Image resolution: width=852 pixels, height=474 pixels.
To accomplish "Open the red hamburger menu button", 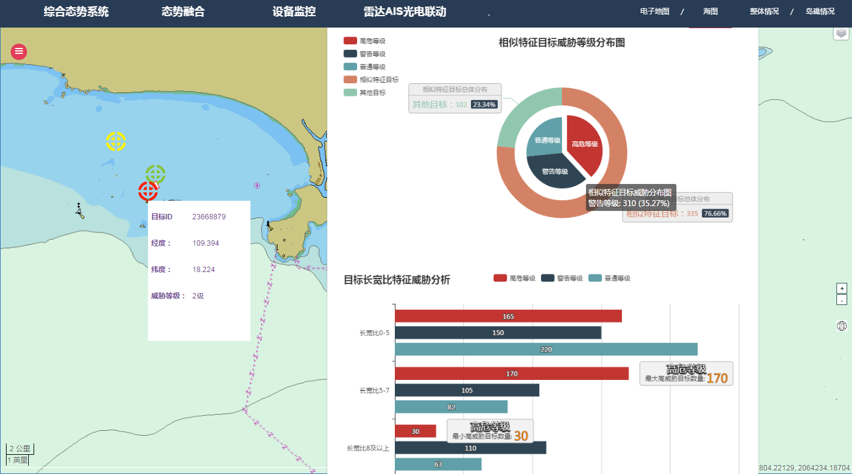I will (19, 52).
